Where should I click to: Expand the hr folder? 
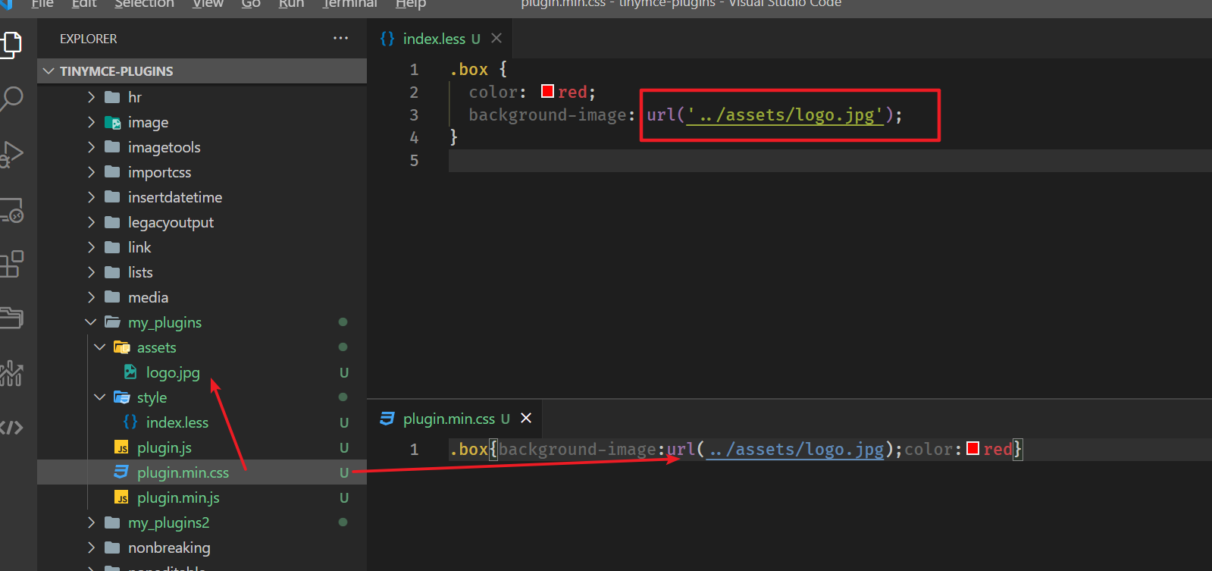coord(91,97)
